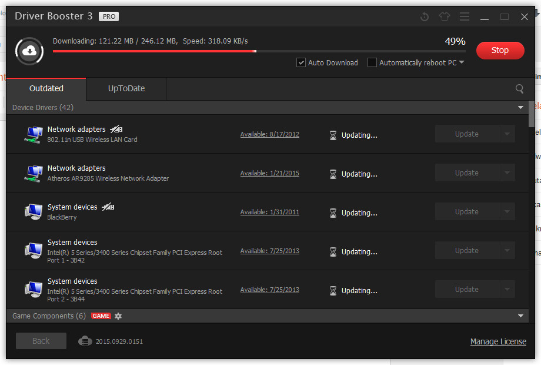Open the Available: 1/21/2015 link

270,173
